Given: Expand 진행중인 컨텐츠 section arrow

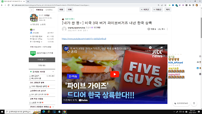Looking at the screenshot, I should point(53,107).
